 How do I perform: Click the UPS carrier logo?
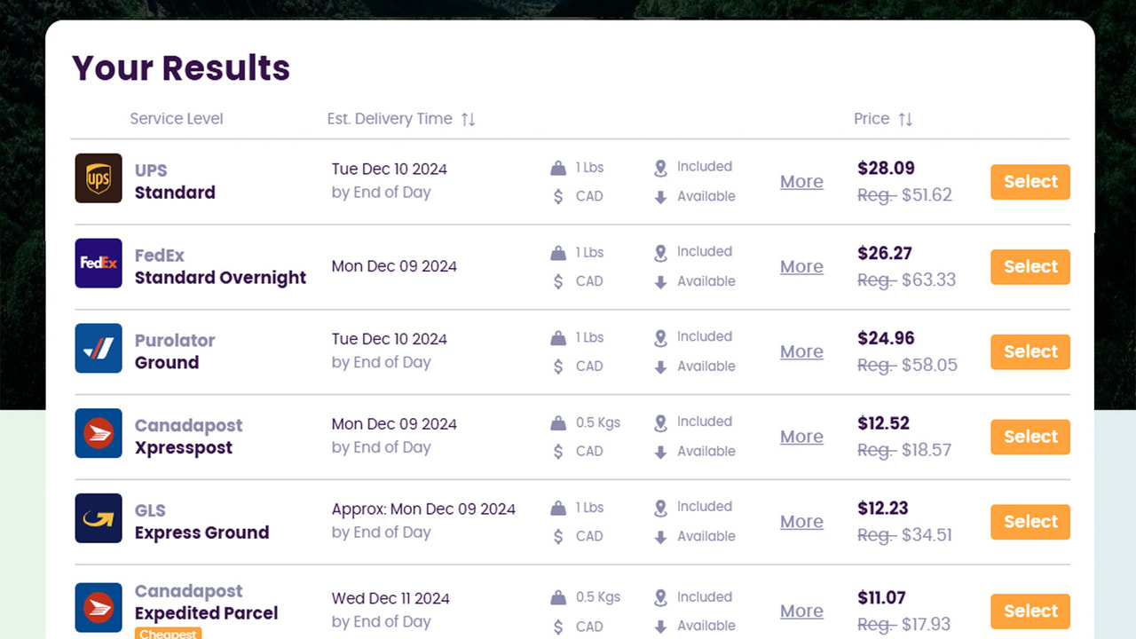(x=98, y=177)
